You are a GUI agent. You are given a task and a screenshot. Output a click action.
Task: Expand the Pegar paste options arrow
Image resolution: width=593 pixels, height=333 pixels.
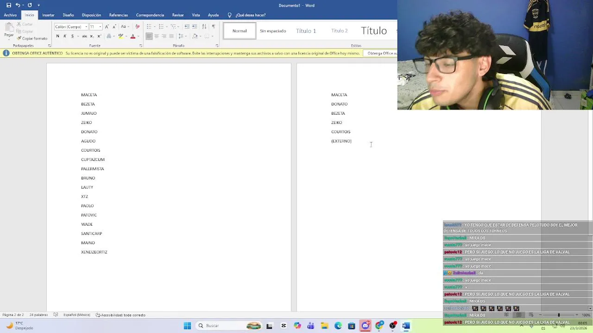pos(9,40)
